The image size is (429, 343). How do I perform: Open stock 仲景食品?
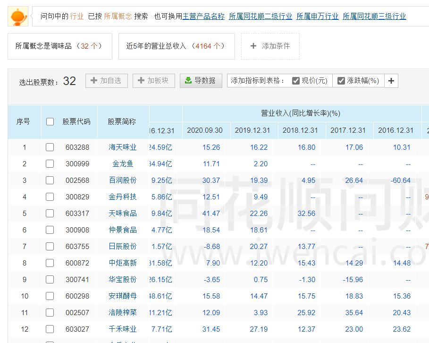(123, 230)
